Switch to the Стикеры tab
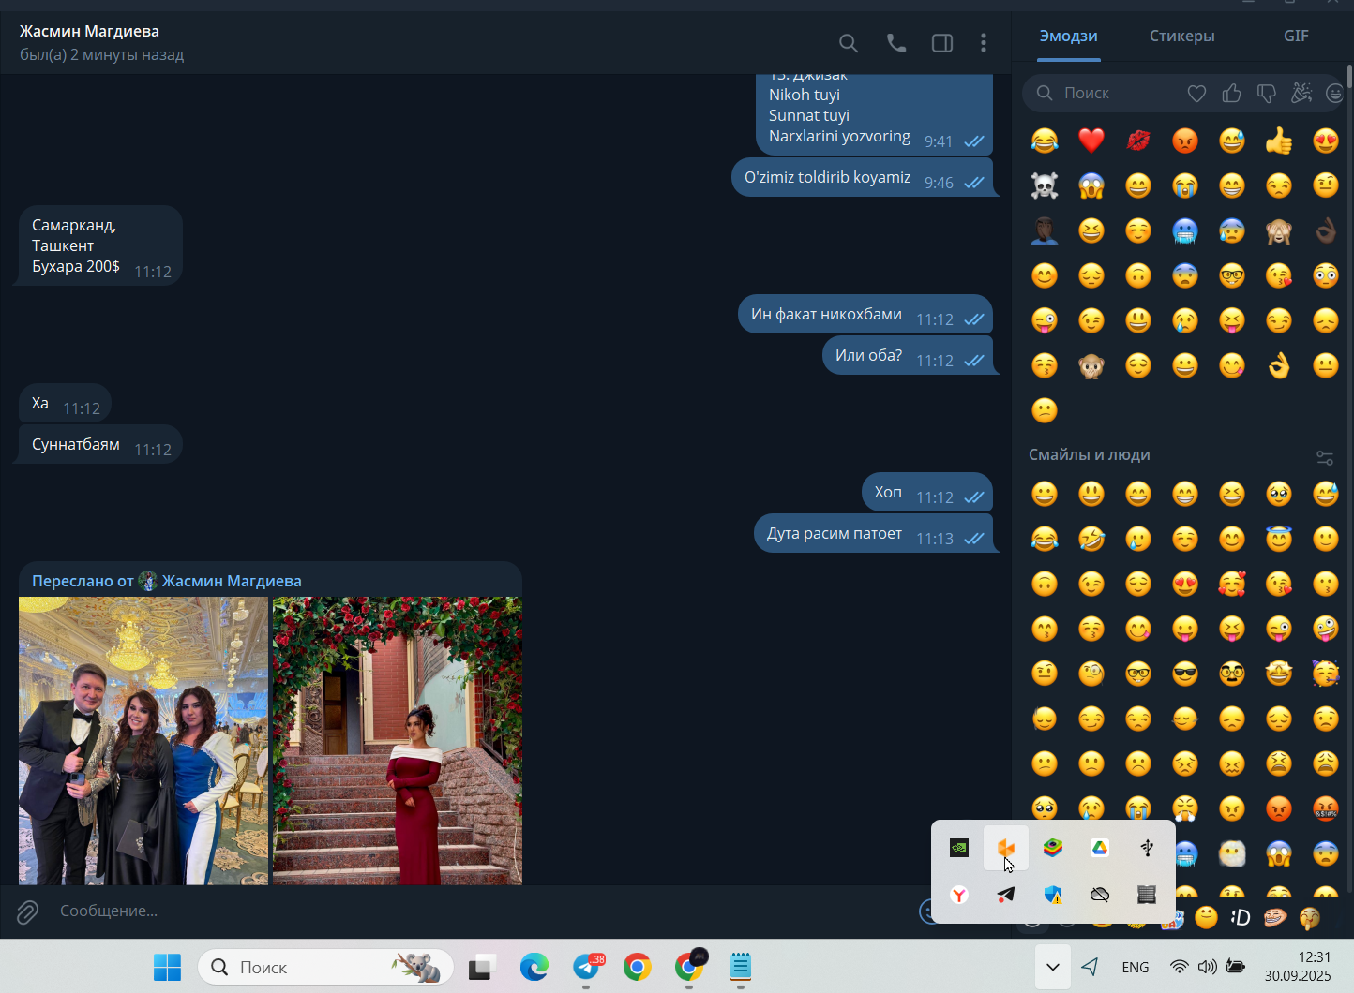The image size is (1354, 993). pos(1181,36)
